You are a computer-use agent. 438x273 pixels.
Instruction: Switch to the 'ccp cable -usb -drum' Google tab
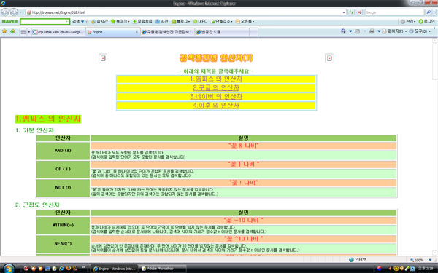tap(58, 32)
